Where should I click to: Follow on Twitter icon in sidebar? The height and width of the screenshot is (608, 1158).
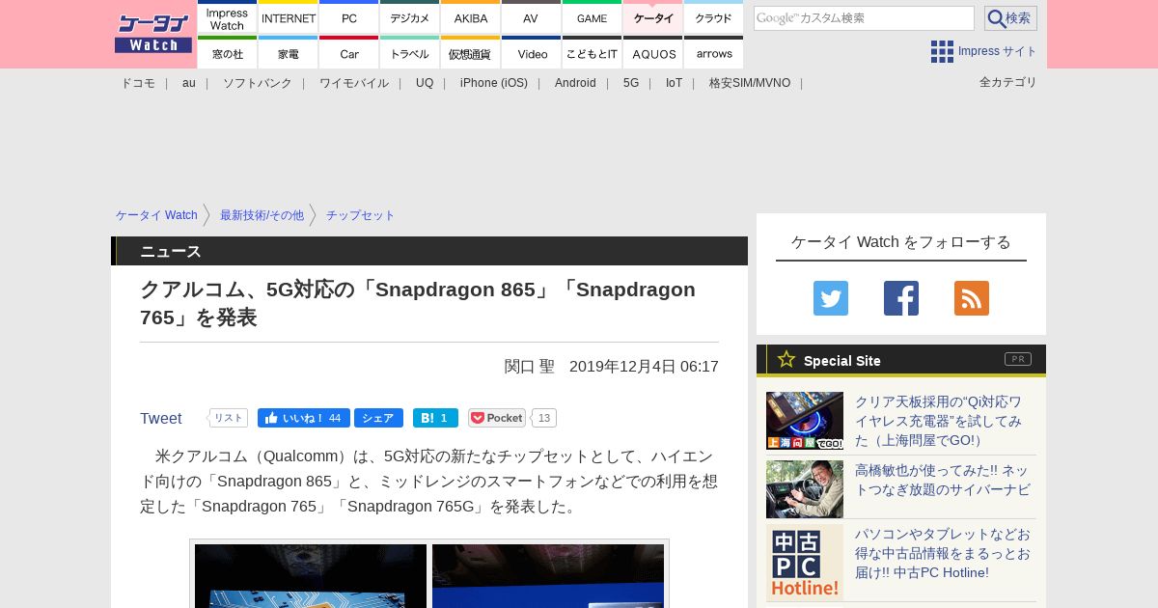[831, 298]
